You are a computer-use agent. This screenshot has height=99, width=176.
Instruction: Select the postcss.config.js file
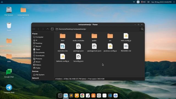point(110,48)
